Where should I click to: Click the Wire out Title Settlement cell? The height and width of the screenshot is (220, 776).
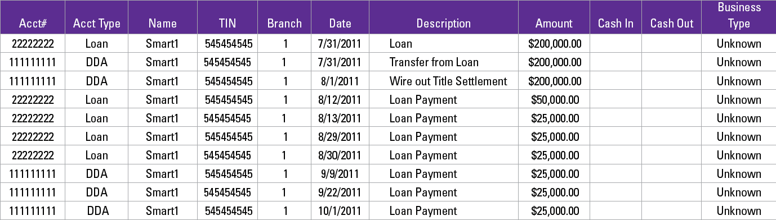click(448, 81)
